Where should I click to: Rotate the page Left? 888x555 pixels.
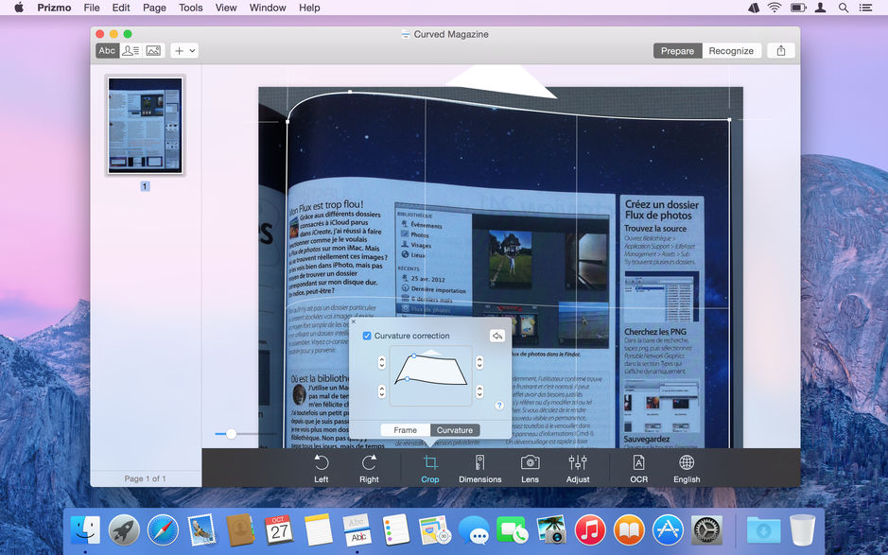pos(321,468)
